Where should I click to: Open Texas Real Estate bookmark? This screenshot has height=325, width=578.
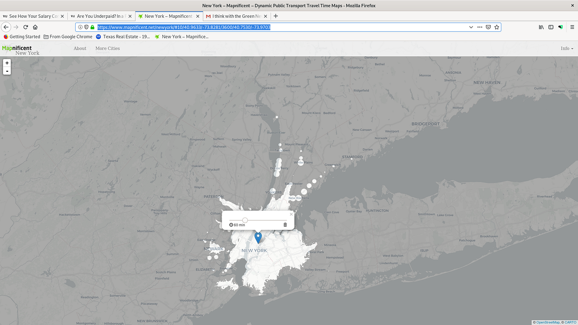point(123,37)
